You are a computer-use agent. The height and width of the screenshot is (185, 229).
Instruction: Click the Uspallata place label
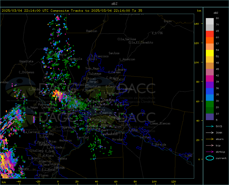[26, 61]
